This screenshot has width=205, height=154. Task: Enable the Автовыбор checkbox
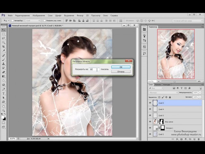click(13, 21)
